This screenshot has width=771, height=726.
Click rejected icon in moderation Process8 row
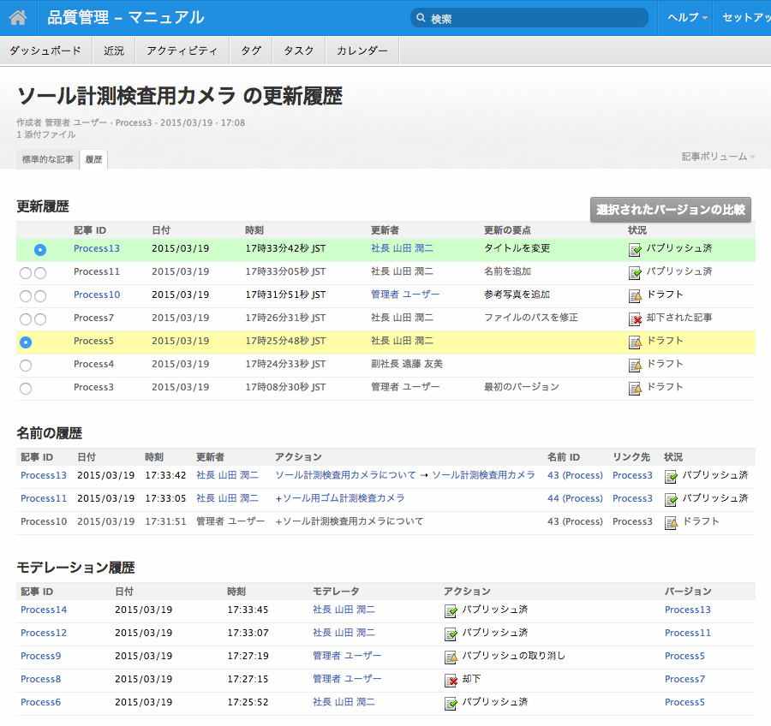tap(451, 681)
